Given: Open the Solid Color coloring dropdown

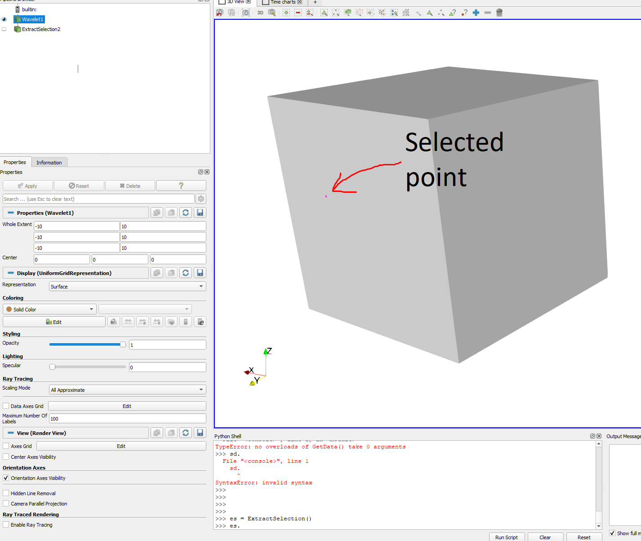Looking at the screenshot, I should pos(49,309).
